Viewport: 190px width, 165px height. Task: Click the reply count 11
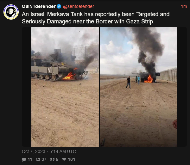pos(30,159)
